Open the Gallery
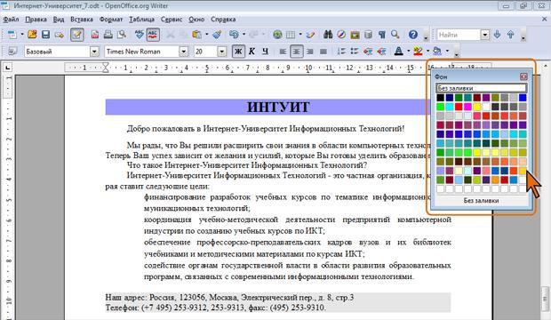The image size is (551, 320). tap(355, 35)
